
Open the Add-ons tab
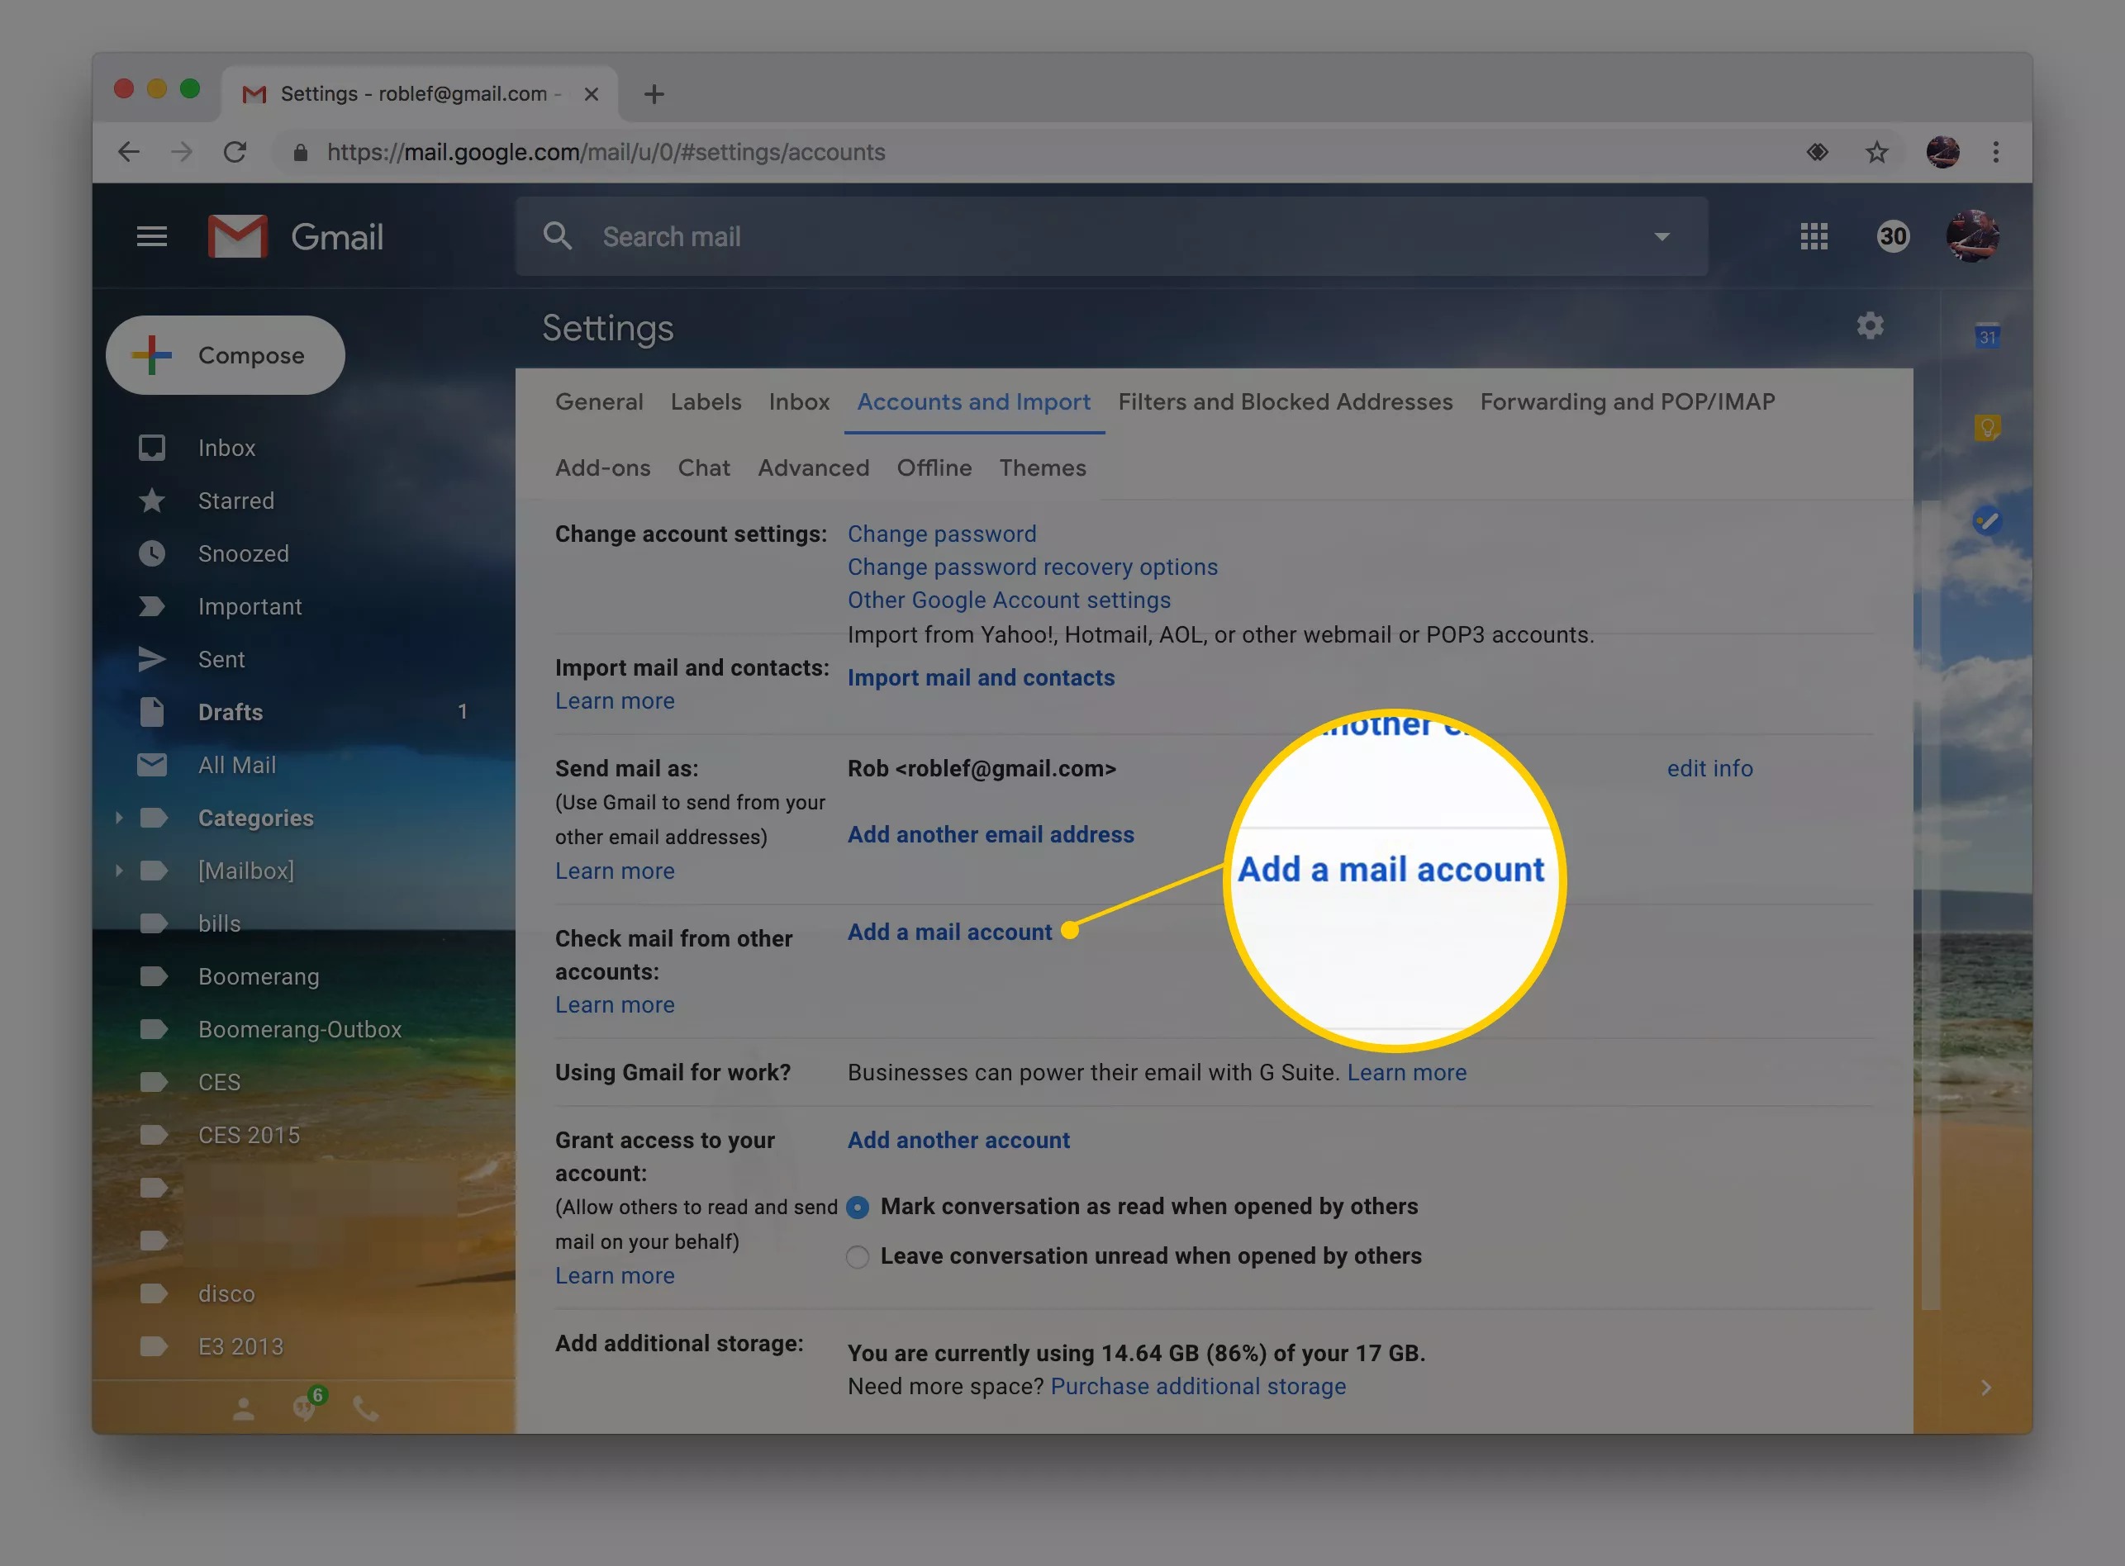pos(603,468)
